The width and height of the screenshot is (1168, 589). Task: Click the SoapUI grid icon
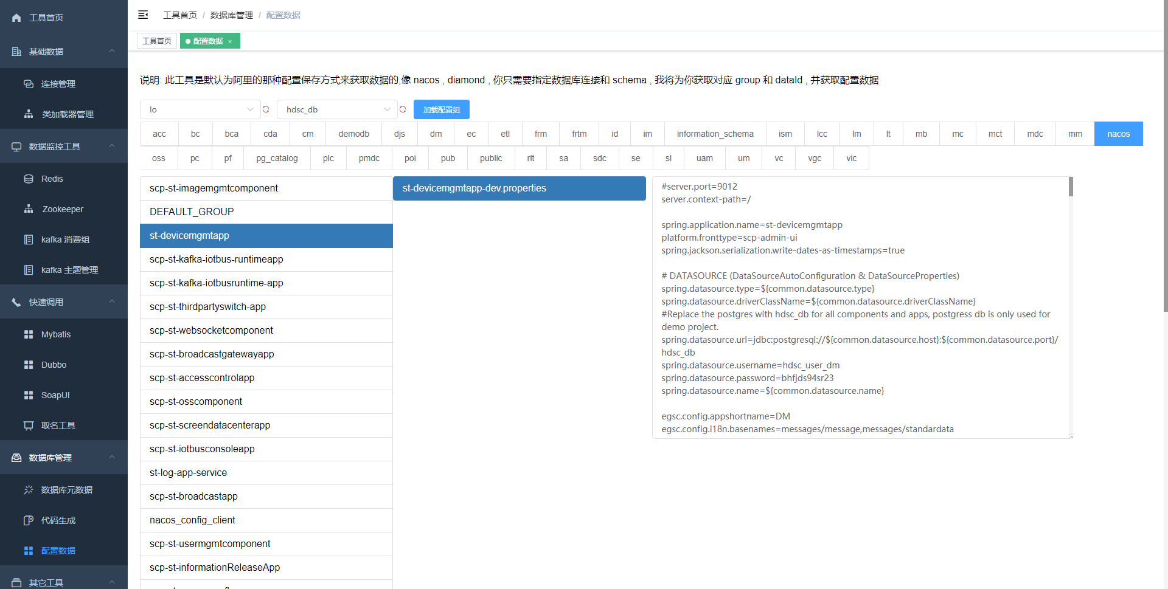point(29,395)
